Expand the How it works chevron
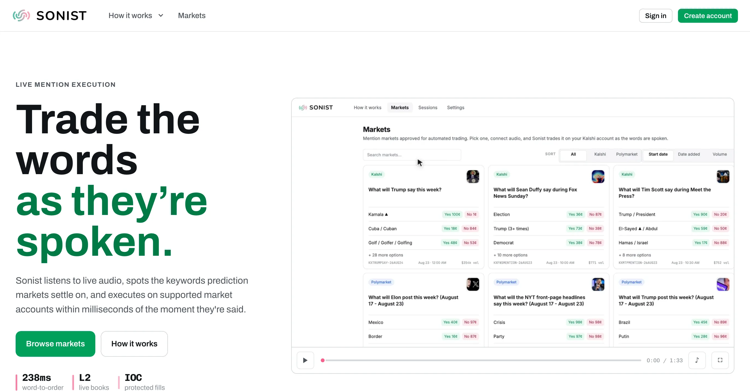 161,15
